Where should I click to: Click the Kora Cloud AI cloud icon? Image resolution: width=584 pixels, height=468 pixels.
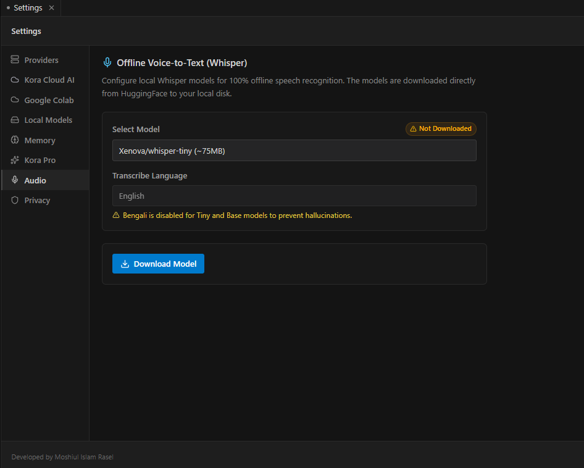click(15, 80)
